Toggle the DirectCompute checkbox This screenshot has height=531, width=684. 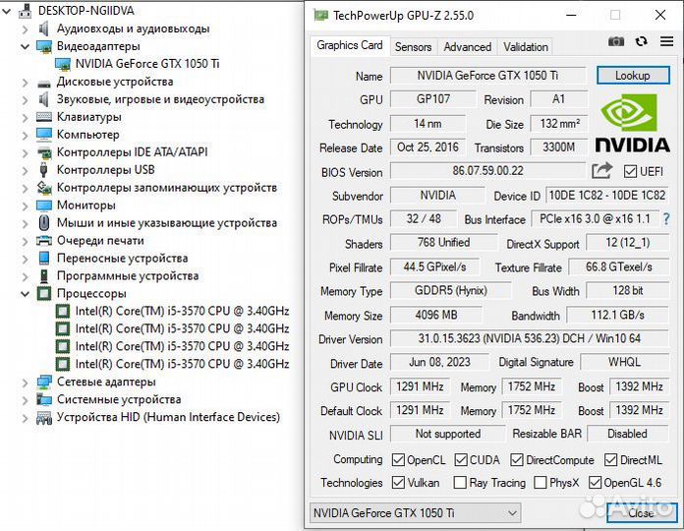(517, 459)
